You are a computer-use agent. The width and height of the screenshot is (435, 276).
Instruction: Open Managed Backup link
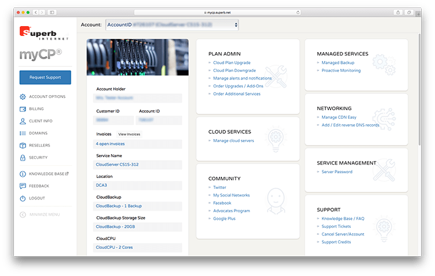[x=338, y=63]
